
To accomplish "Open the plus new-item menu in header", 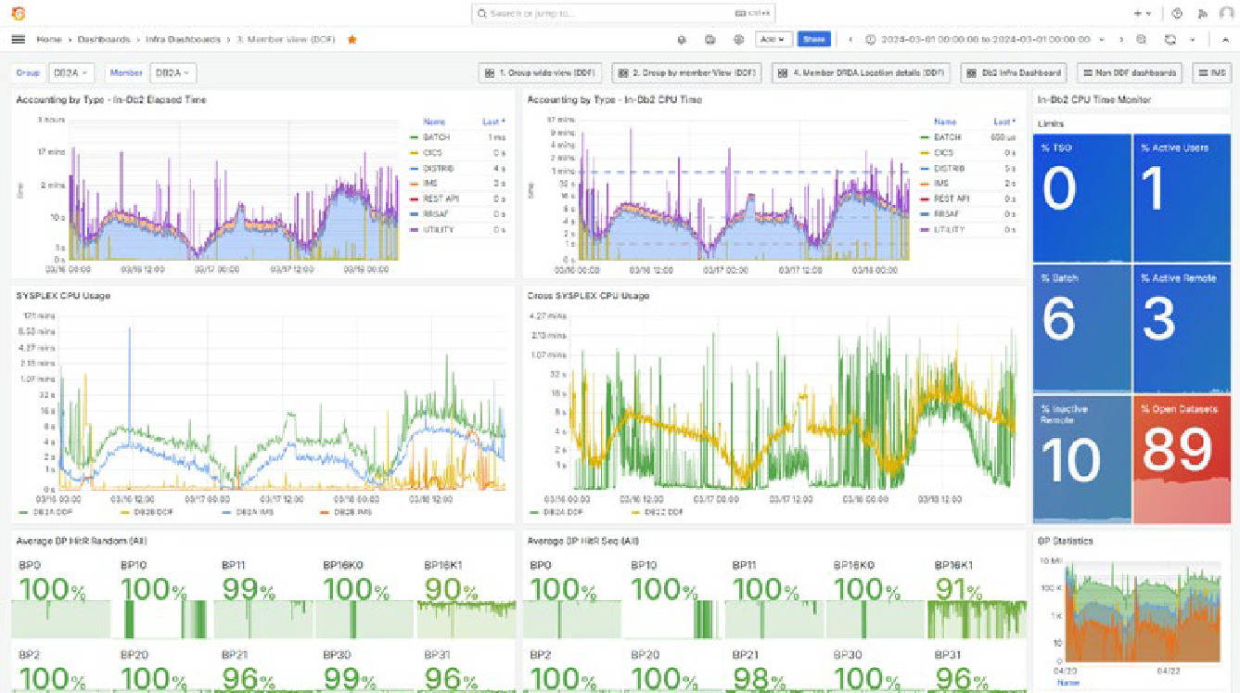I will 1143,14.
